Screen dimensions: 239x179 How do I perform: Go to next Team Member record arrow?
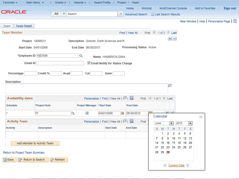pos(168,33)
